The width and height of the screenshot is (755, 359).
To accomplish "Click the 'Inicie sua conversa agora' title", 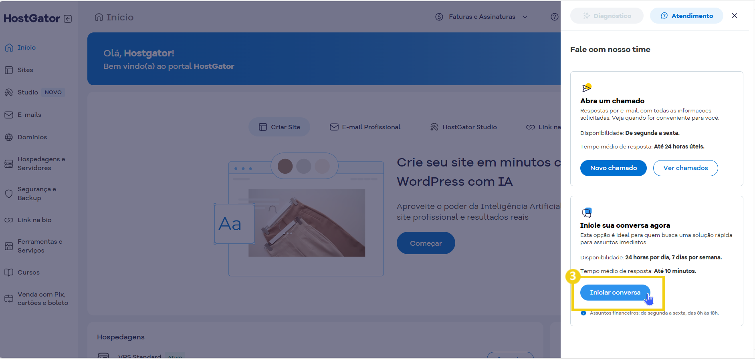I will pos(625,225).
